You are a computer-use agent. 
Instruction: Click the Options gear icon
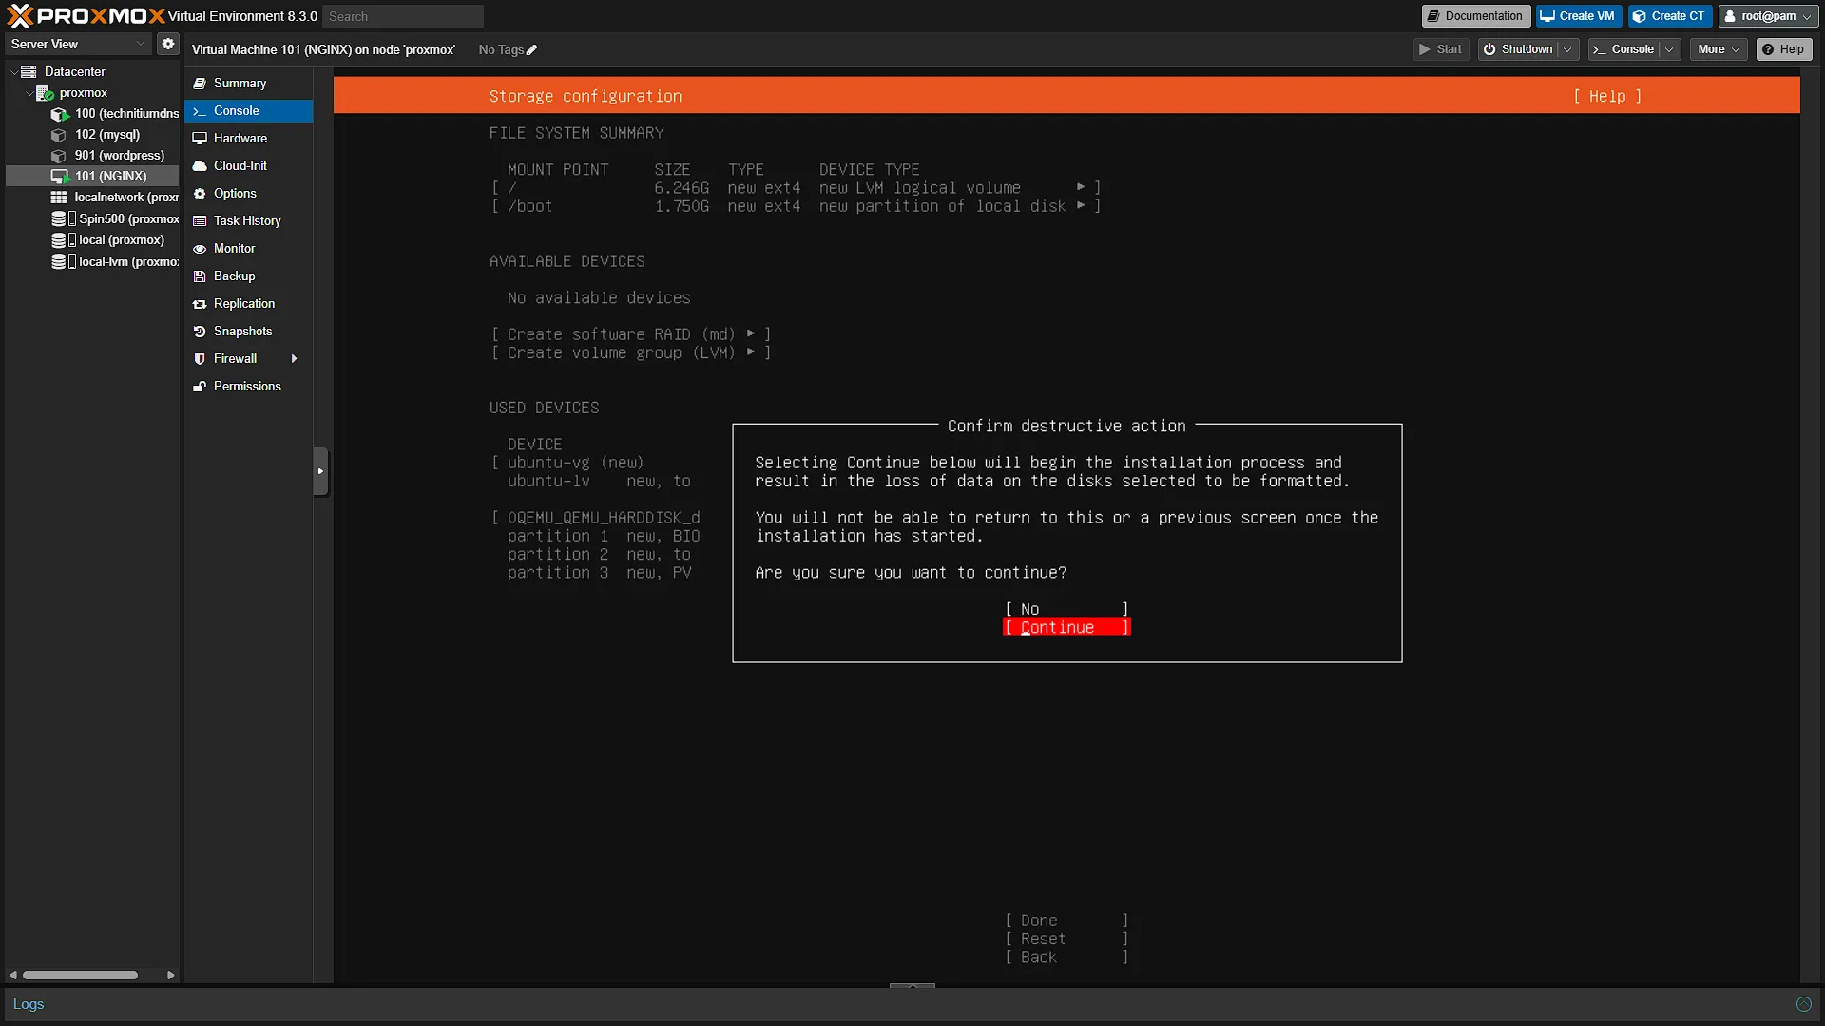tap(200, 194)
